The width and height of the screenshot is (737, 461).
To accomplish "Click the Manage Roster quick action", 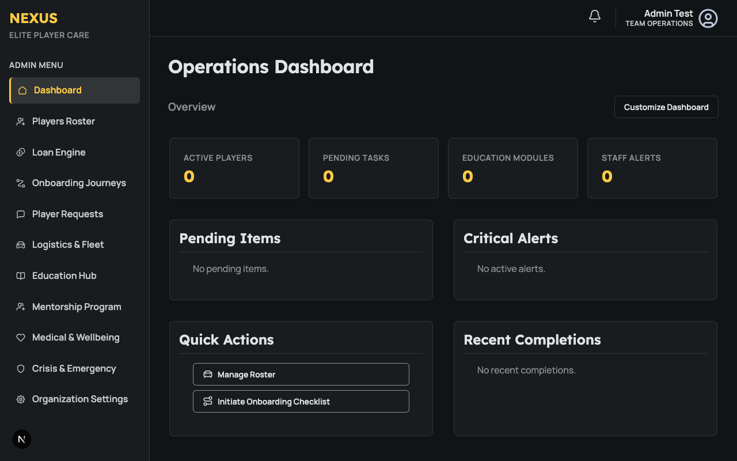I will 301,375.
